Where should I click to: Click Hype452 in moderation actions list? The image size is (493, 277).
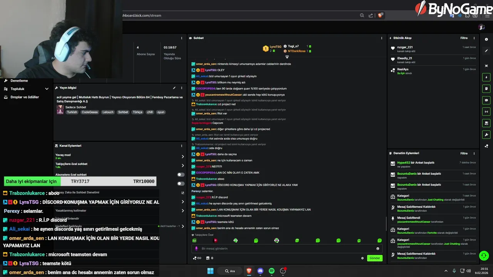pos(404,163)
